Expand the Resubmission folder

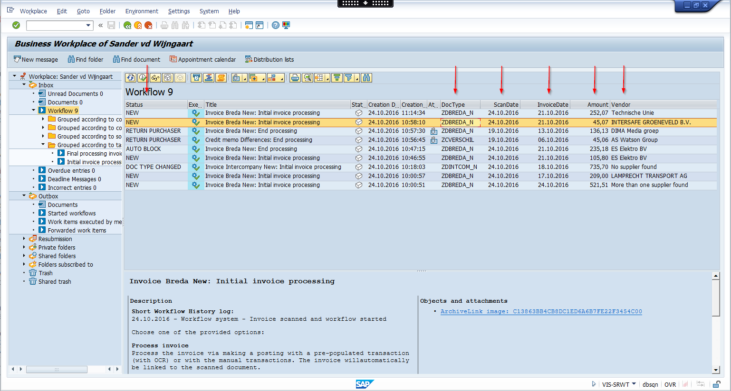point(23,239)
